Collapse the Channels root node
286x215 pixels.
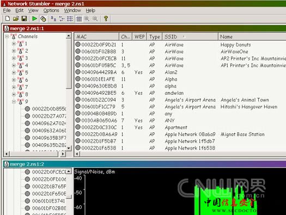coord(7,36)
